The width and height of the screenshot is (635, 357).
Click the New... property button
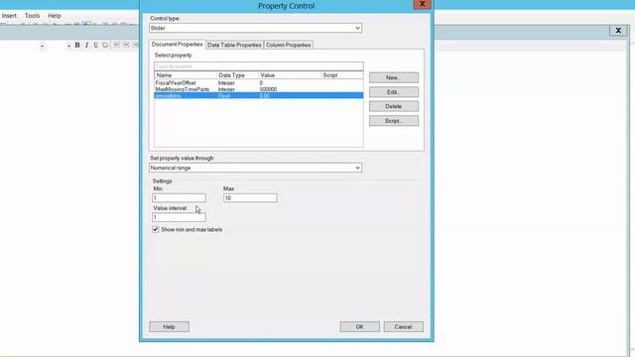point(394,77)
